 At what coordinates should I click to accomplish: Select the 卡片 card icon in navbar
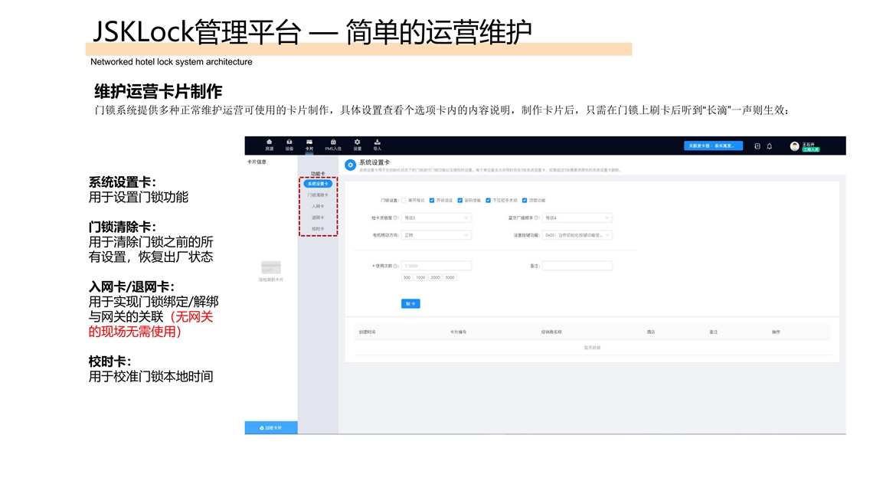309,142
